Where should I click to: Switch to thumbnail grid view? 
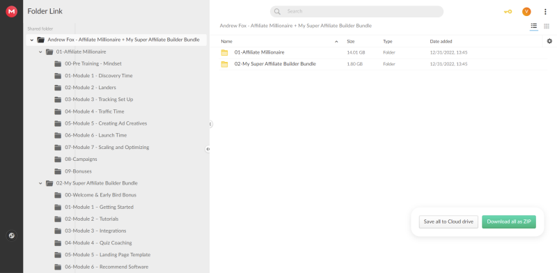click(547, 26)
